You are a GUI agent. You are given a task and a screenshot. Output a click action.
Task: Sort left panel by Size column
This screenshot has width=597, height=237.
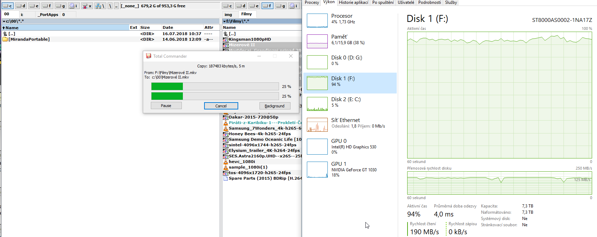click(x=150, y=27)
